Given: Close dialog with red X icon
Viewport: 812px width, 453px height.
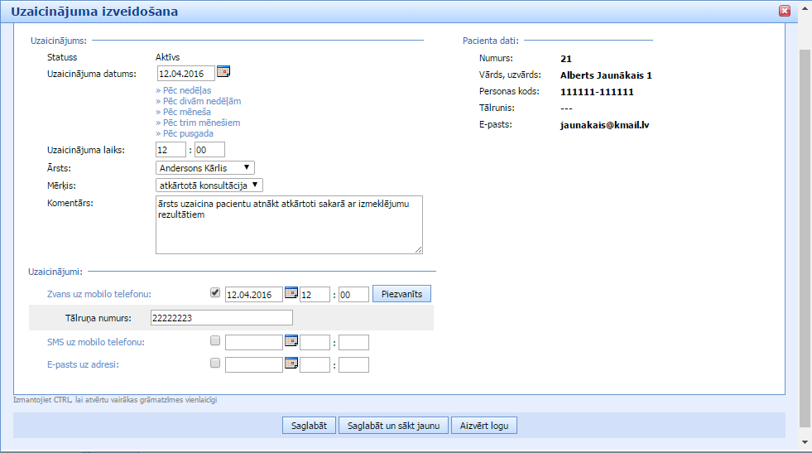Looking at the screenshot, I should pyautogui.click(x=785, y=12).
